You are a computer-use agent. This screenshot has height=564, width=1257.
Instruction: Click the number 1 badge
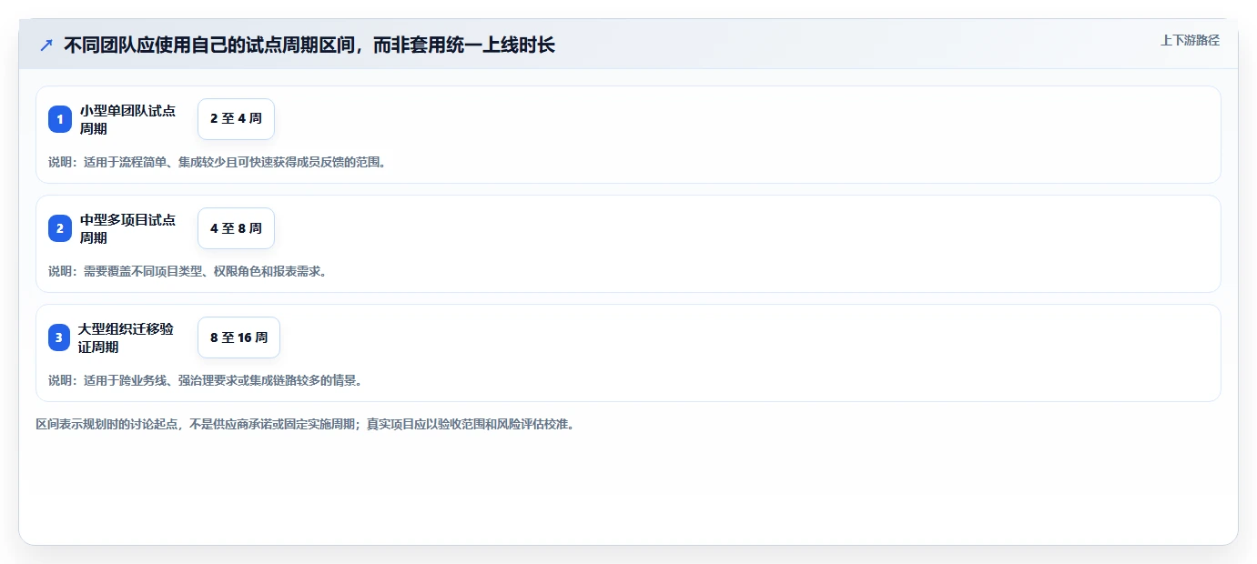[x=60, y=119]
